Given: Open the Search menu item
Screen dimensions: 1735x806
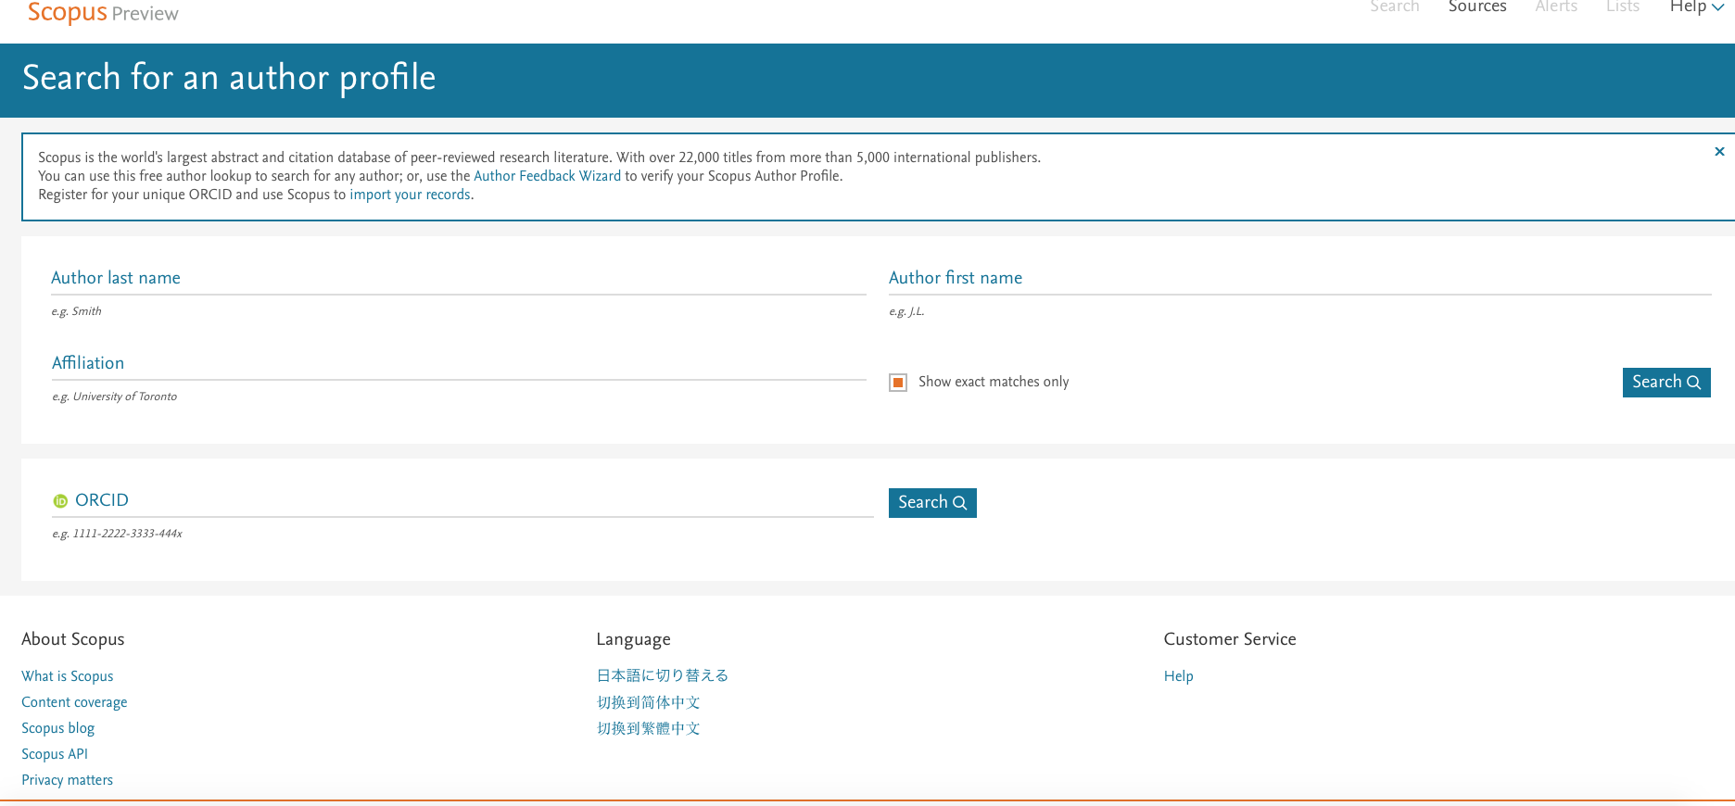Looking at the screenshot, I should pyautogui.click(x=1394, y=7).
